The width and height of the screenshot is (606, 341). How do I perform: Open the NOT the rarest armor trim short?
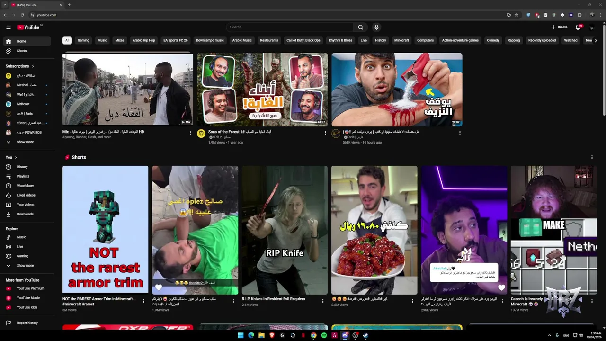tap(105, 230)
